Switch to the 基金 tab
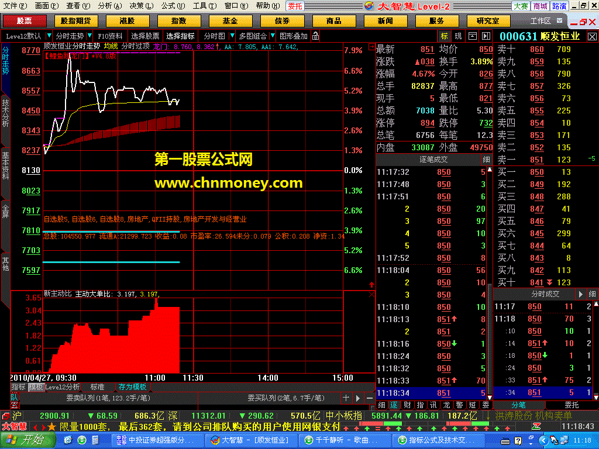Image resolution: width=599 pixels, height=449 pixels. pyautogui.click(x=230, y=21)
